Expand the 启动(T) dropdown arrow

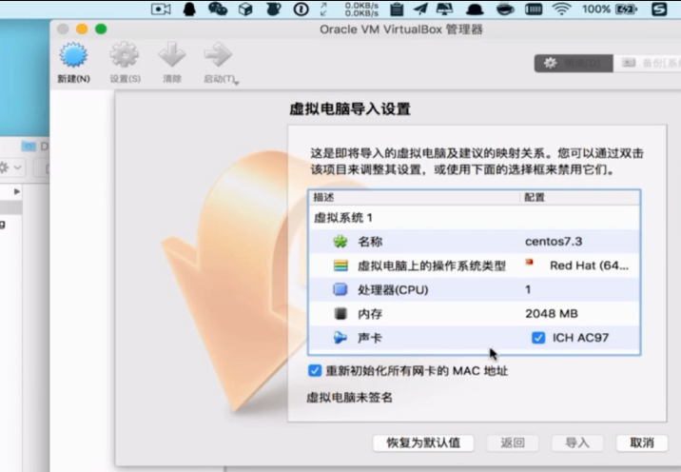coord(237,82)
